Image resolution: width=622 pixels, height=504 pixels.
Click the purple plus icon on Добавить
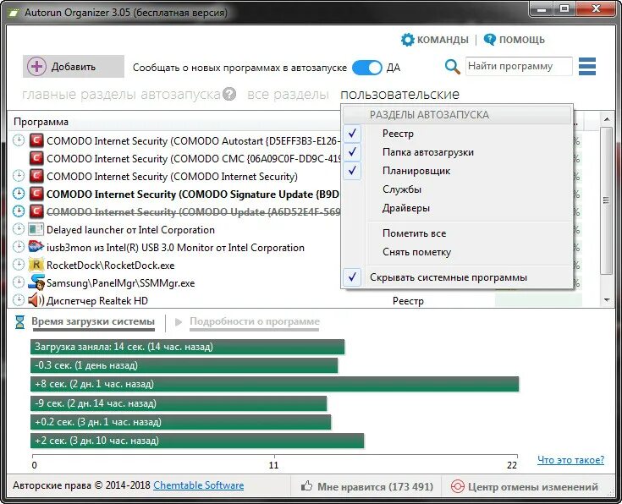pos(36,66)
